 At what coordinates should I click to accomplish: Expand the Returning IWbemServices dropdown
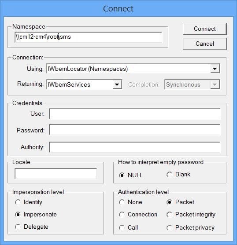[x=117, y=84]
